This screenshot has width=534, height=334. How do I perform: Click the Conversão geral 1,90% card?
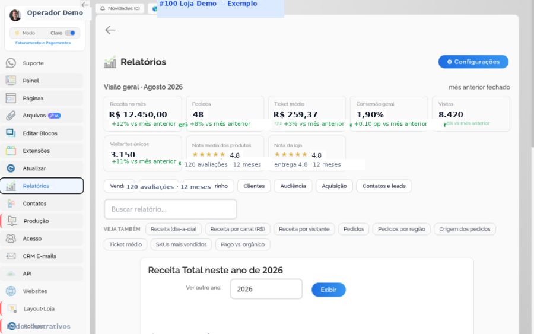pos(389,113)
